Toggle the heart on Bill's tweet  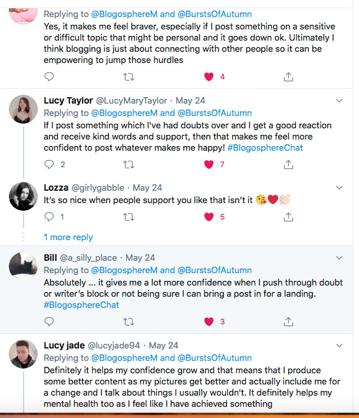208,321
